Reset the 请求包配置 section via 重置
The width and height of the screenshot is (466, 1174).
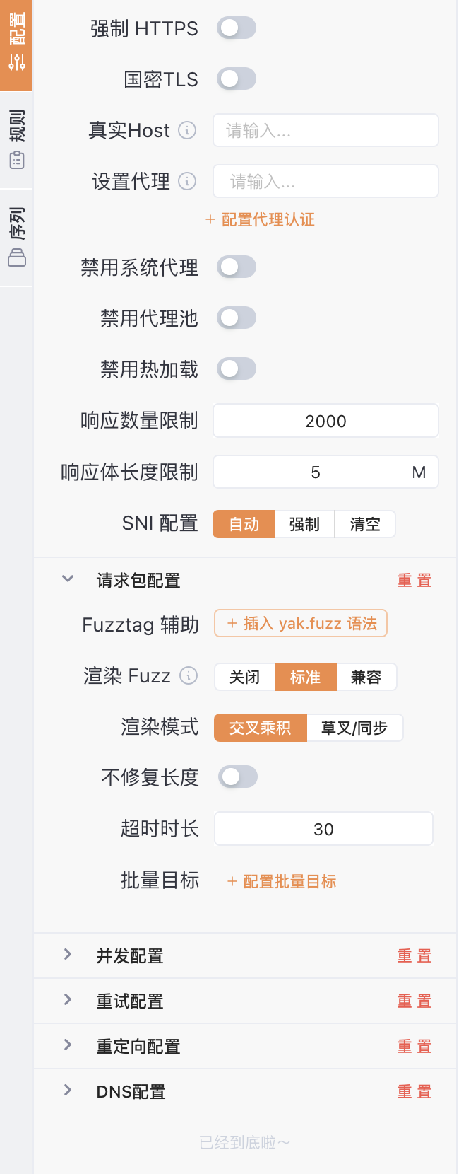point(414,581)
